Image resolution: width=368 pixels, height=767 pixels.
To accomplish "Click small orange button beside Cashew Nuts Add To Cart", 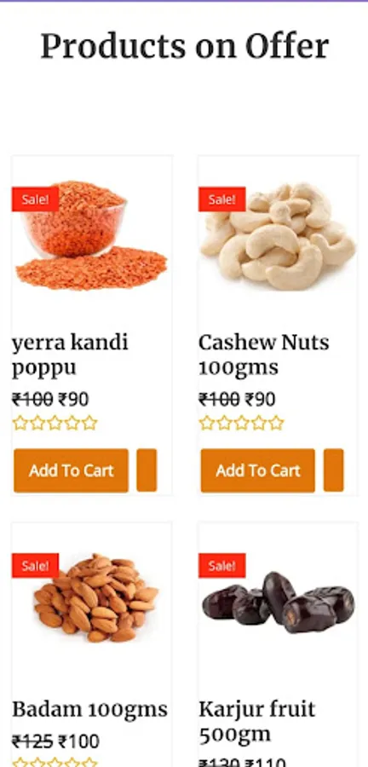I will tap(333, 470).
